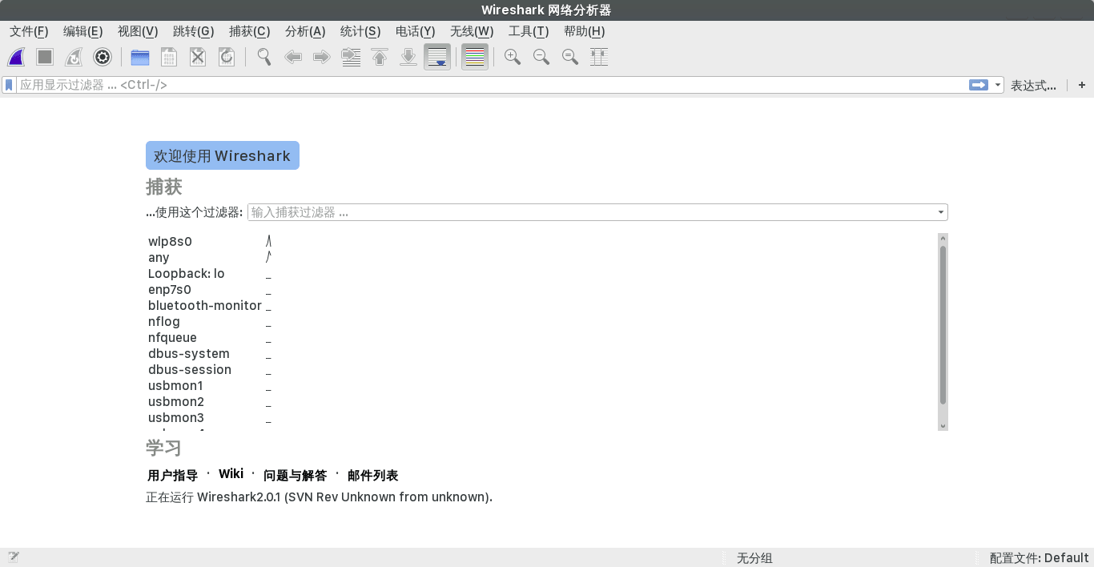Select the usbmon3 interface

click(176, 417)
